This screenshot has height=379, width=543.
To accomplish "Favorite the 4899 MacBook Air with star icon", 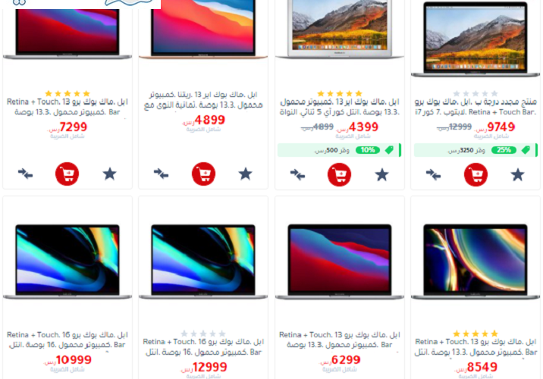I will click(245, 174).
